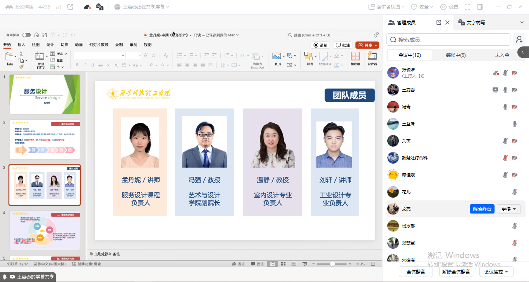Open the cloud recording icon in top bar
Image resolution: width=529 pixels, height=282 pixels.
coord(87,7)
